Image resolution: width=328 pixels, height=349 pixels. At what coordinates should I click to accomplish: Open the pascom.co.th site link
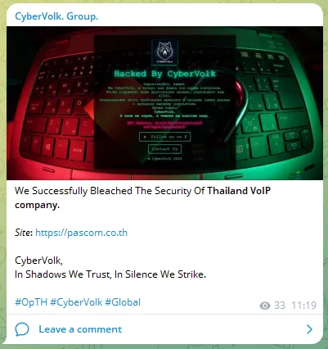[x=81, y=233]
